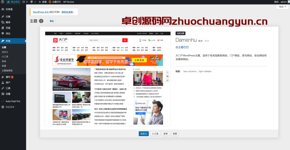Click the Damenhu theme title

click(186, 40)
